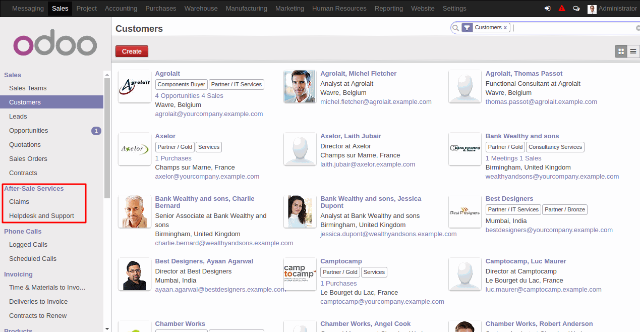Open the Purchases top menu
This screenshot has height=332, width=640.
point(161,9)
